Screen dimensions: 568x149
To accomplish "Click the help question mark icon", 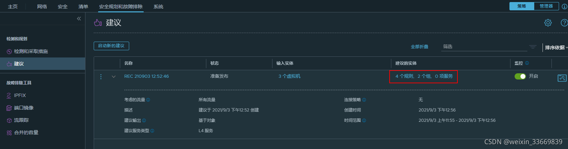I will click(564, 23).
